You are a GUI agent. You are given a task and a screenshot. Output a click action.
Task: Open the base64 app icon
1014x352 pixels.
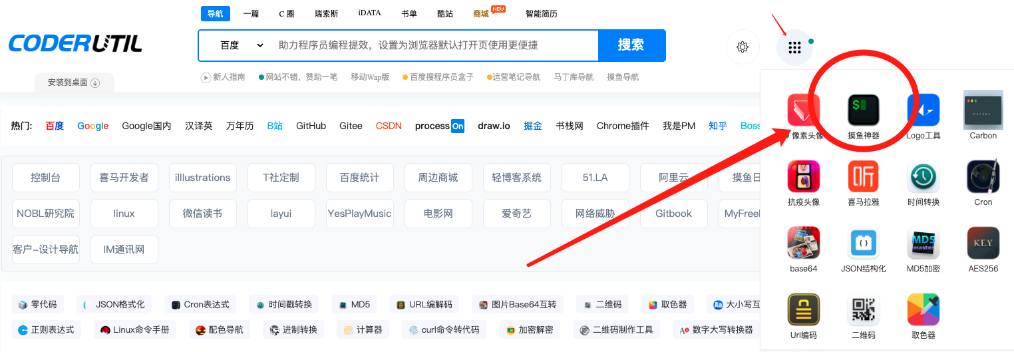(804, 243)
